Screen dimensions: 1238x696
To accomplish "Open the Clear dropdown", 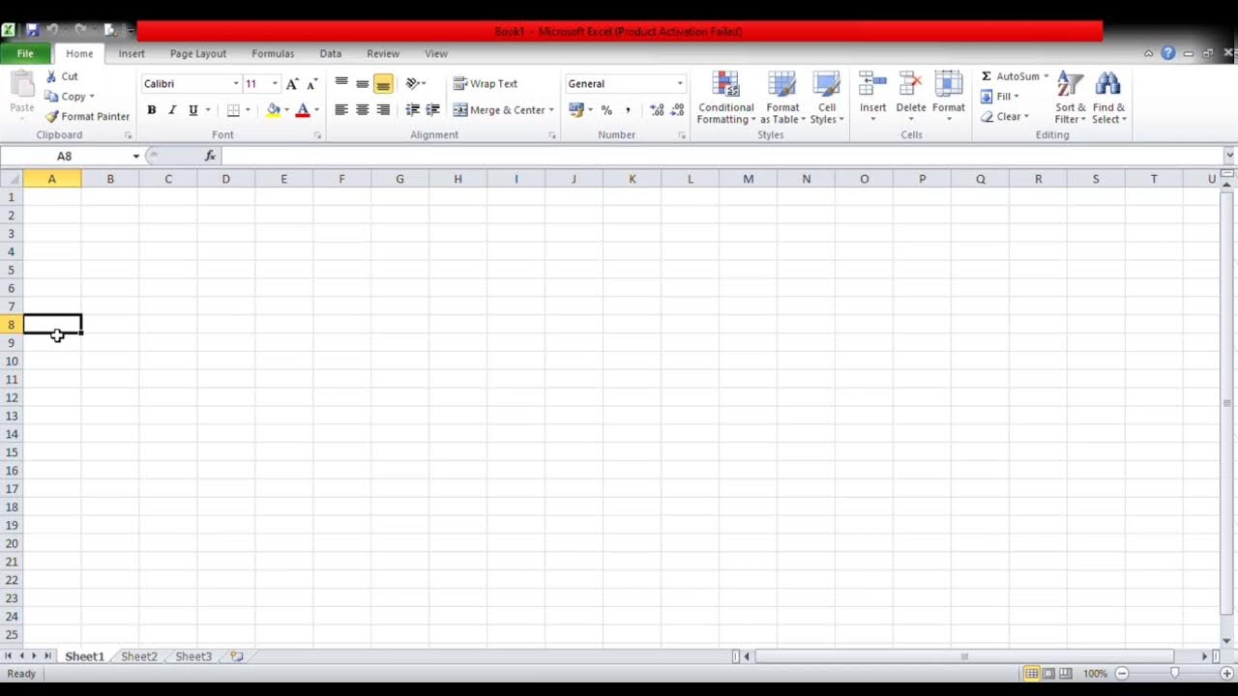I will point(1004,117).
